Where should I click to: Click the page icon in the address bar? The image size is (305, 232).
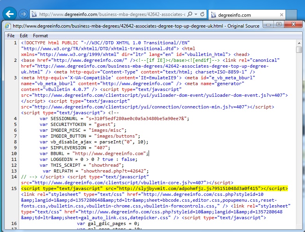pyautogui.click(x=34, y=14)
